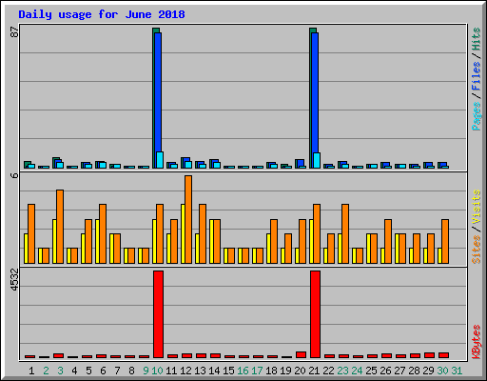
Task: Click day label 26 on the x-axis
Action: pos(385,371)
